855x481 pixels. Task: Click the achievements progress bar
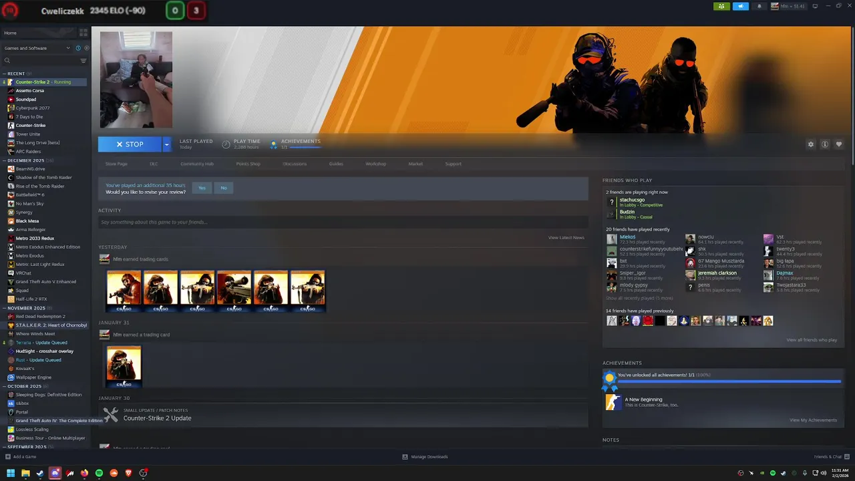(729, 381)
